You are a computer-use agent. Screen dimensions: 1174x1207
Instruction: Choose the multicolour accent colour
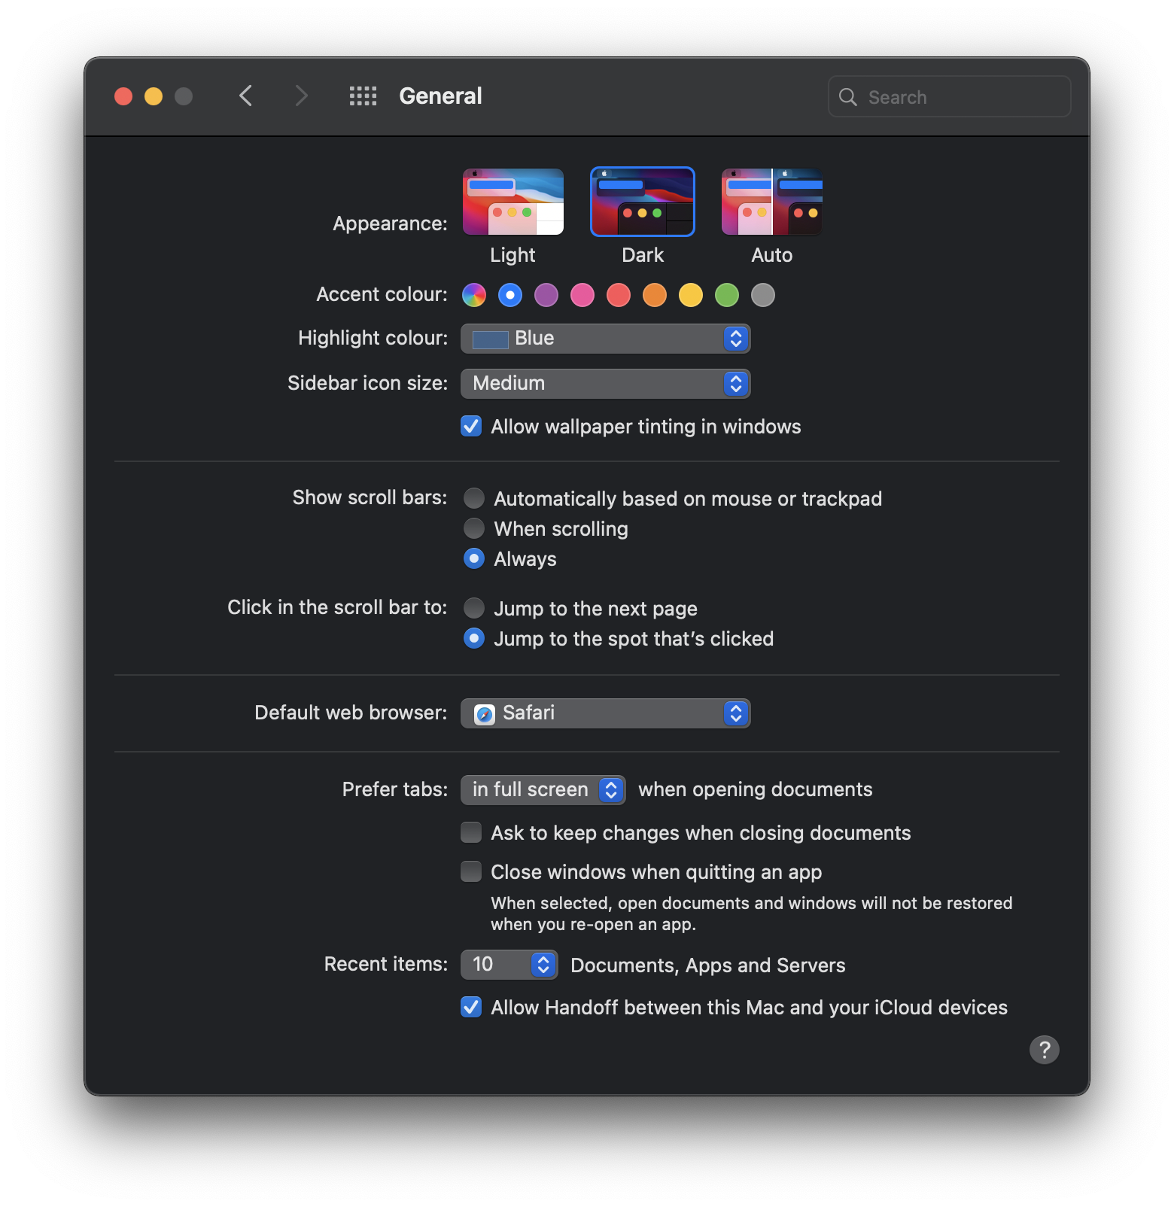pyautogui.click(x=474, y=295)
